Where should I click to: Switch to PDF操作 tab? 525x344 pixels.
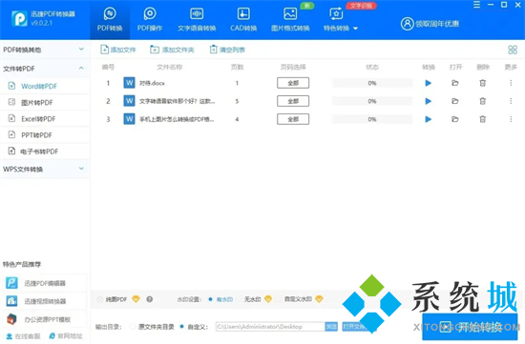[x=150, y=20]
